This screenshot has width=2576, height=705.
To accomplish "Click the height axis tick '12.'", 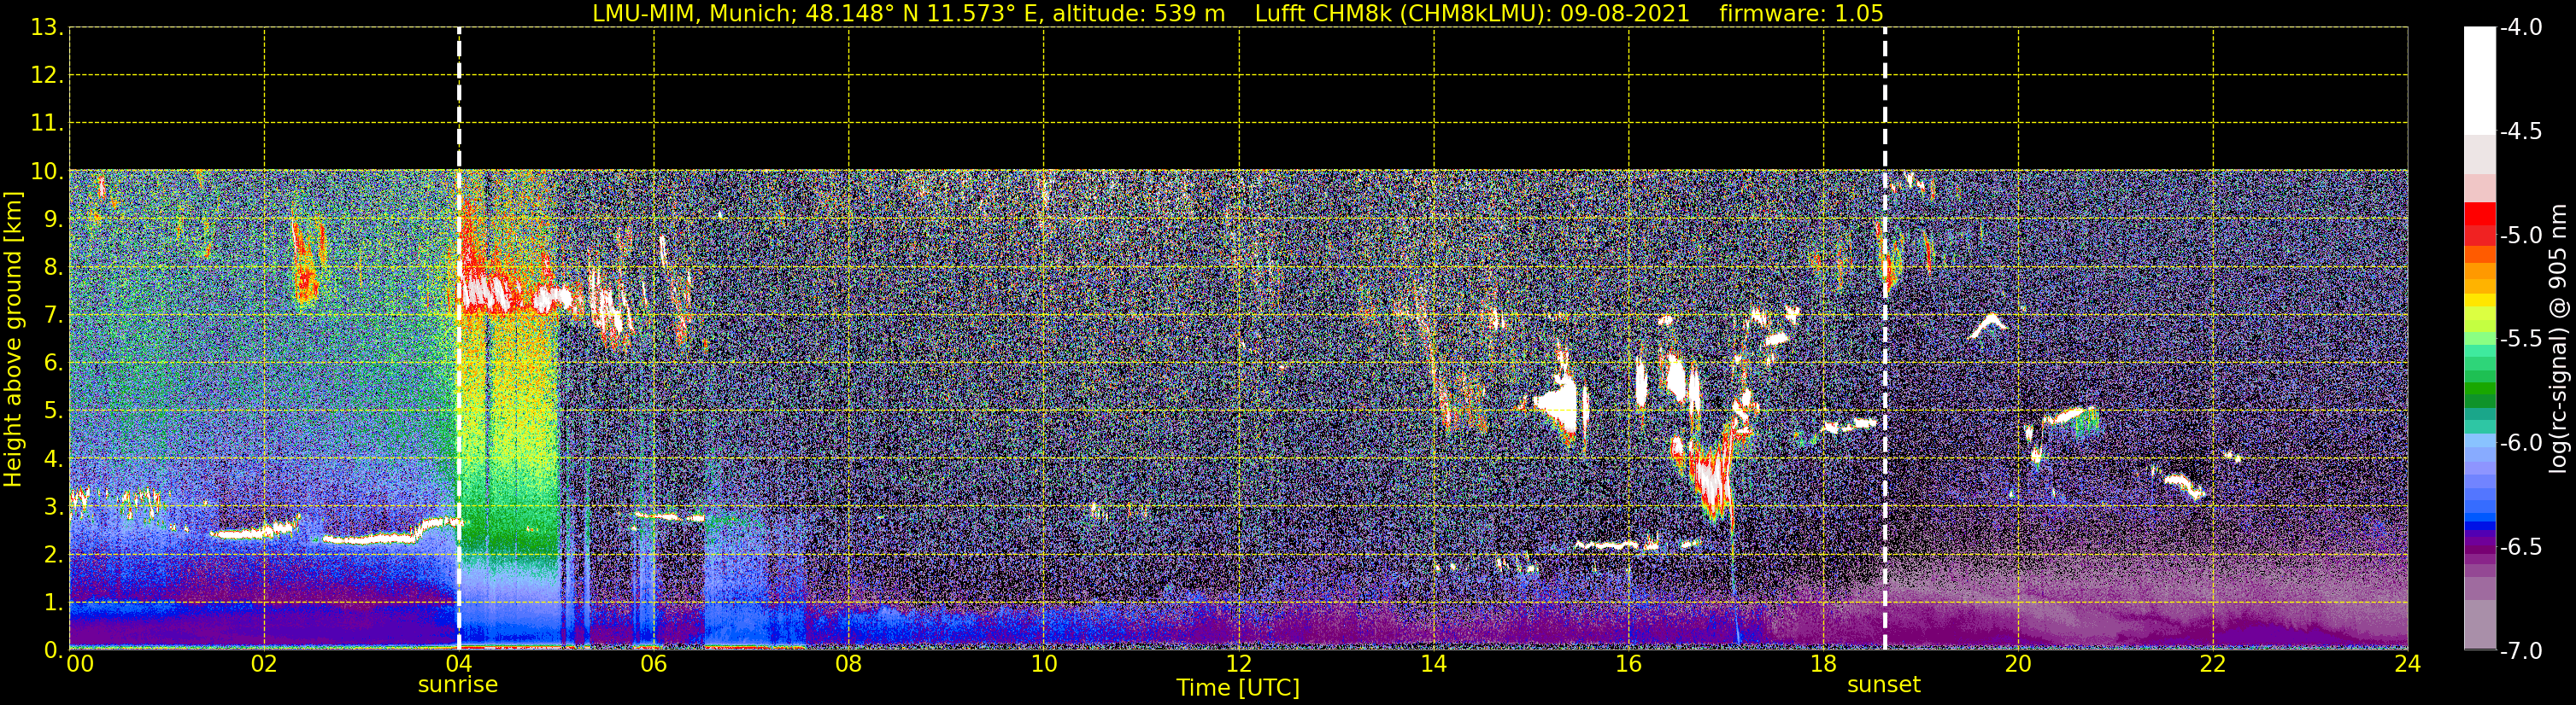I will coord(46,76).
